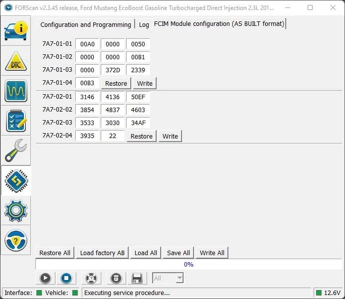The width and height of the screenshot is (345, 299).
Task: Click the 7A7-01-01 row label
Action: pos(57,44)
